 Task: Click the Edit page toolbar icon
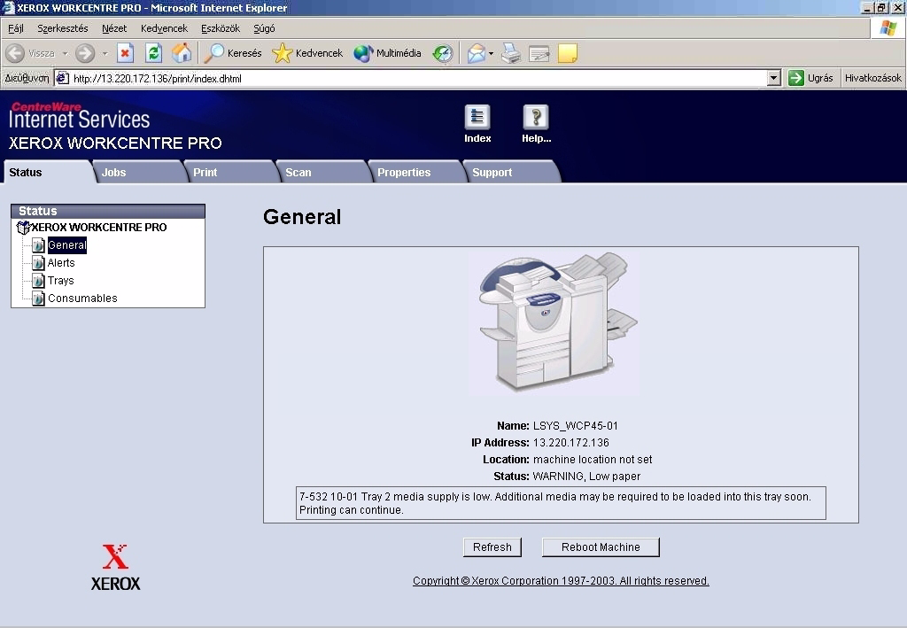[x=539, y=53]
